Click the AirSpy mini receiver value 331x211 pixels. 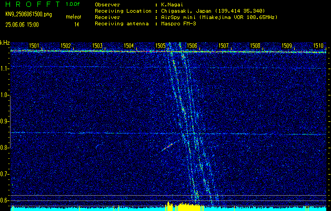click(219, 17)
